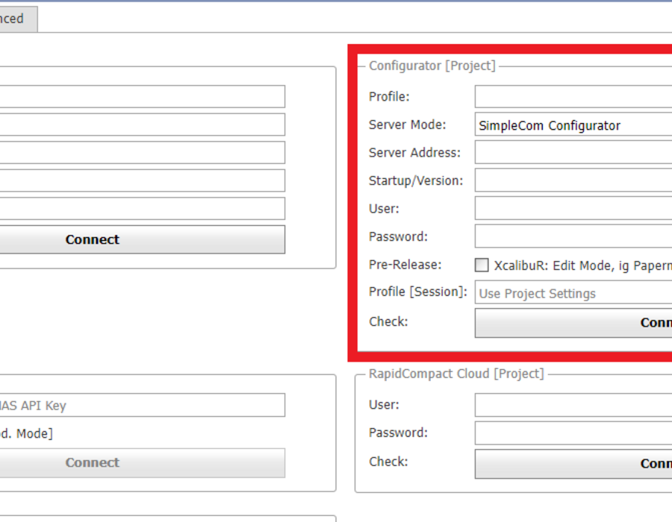Click the fourth input field in the left panel
This screenshot has height=522, width=672.
[x=143, y=180]
